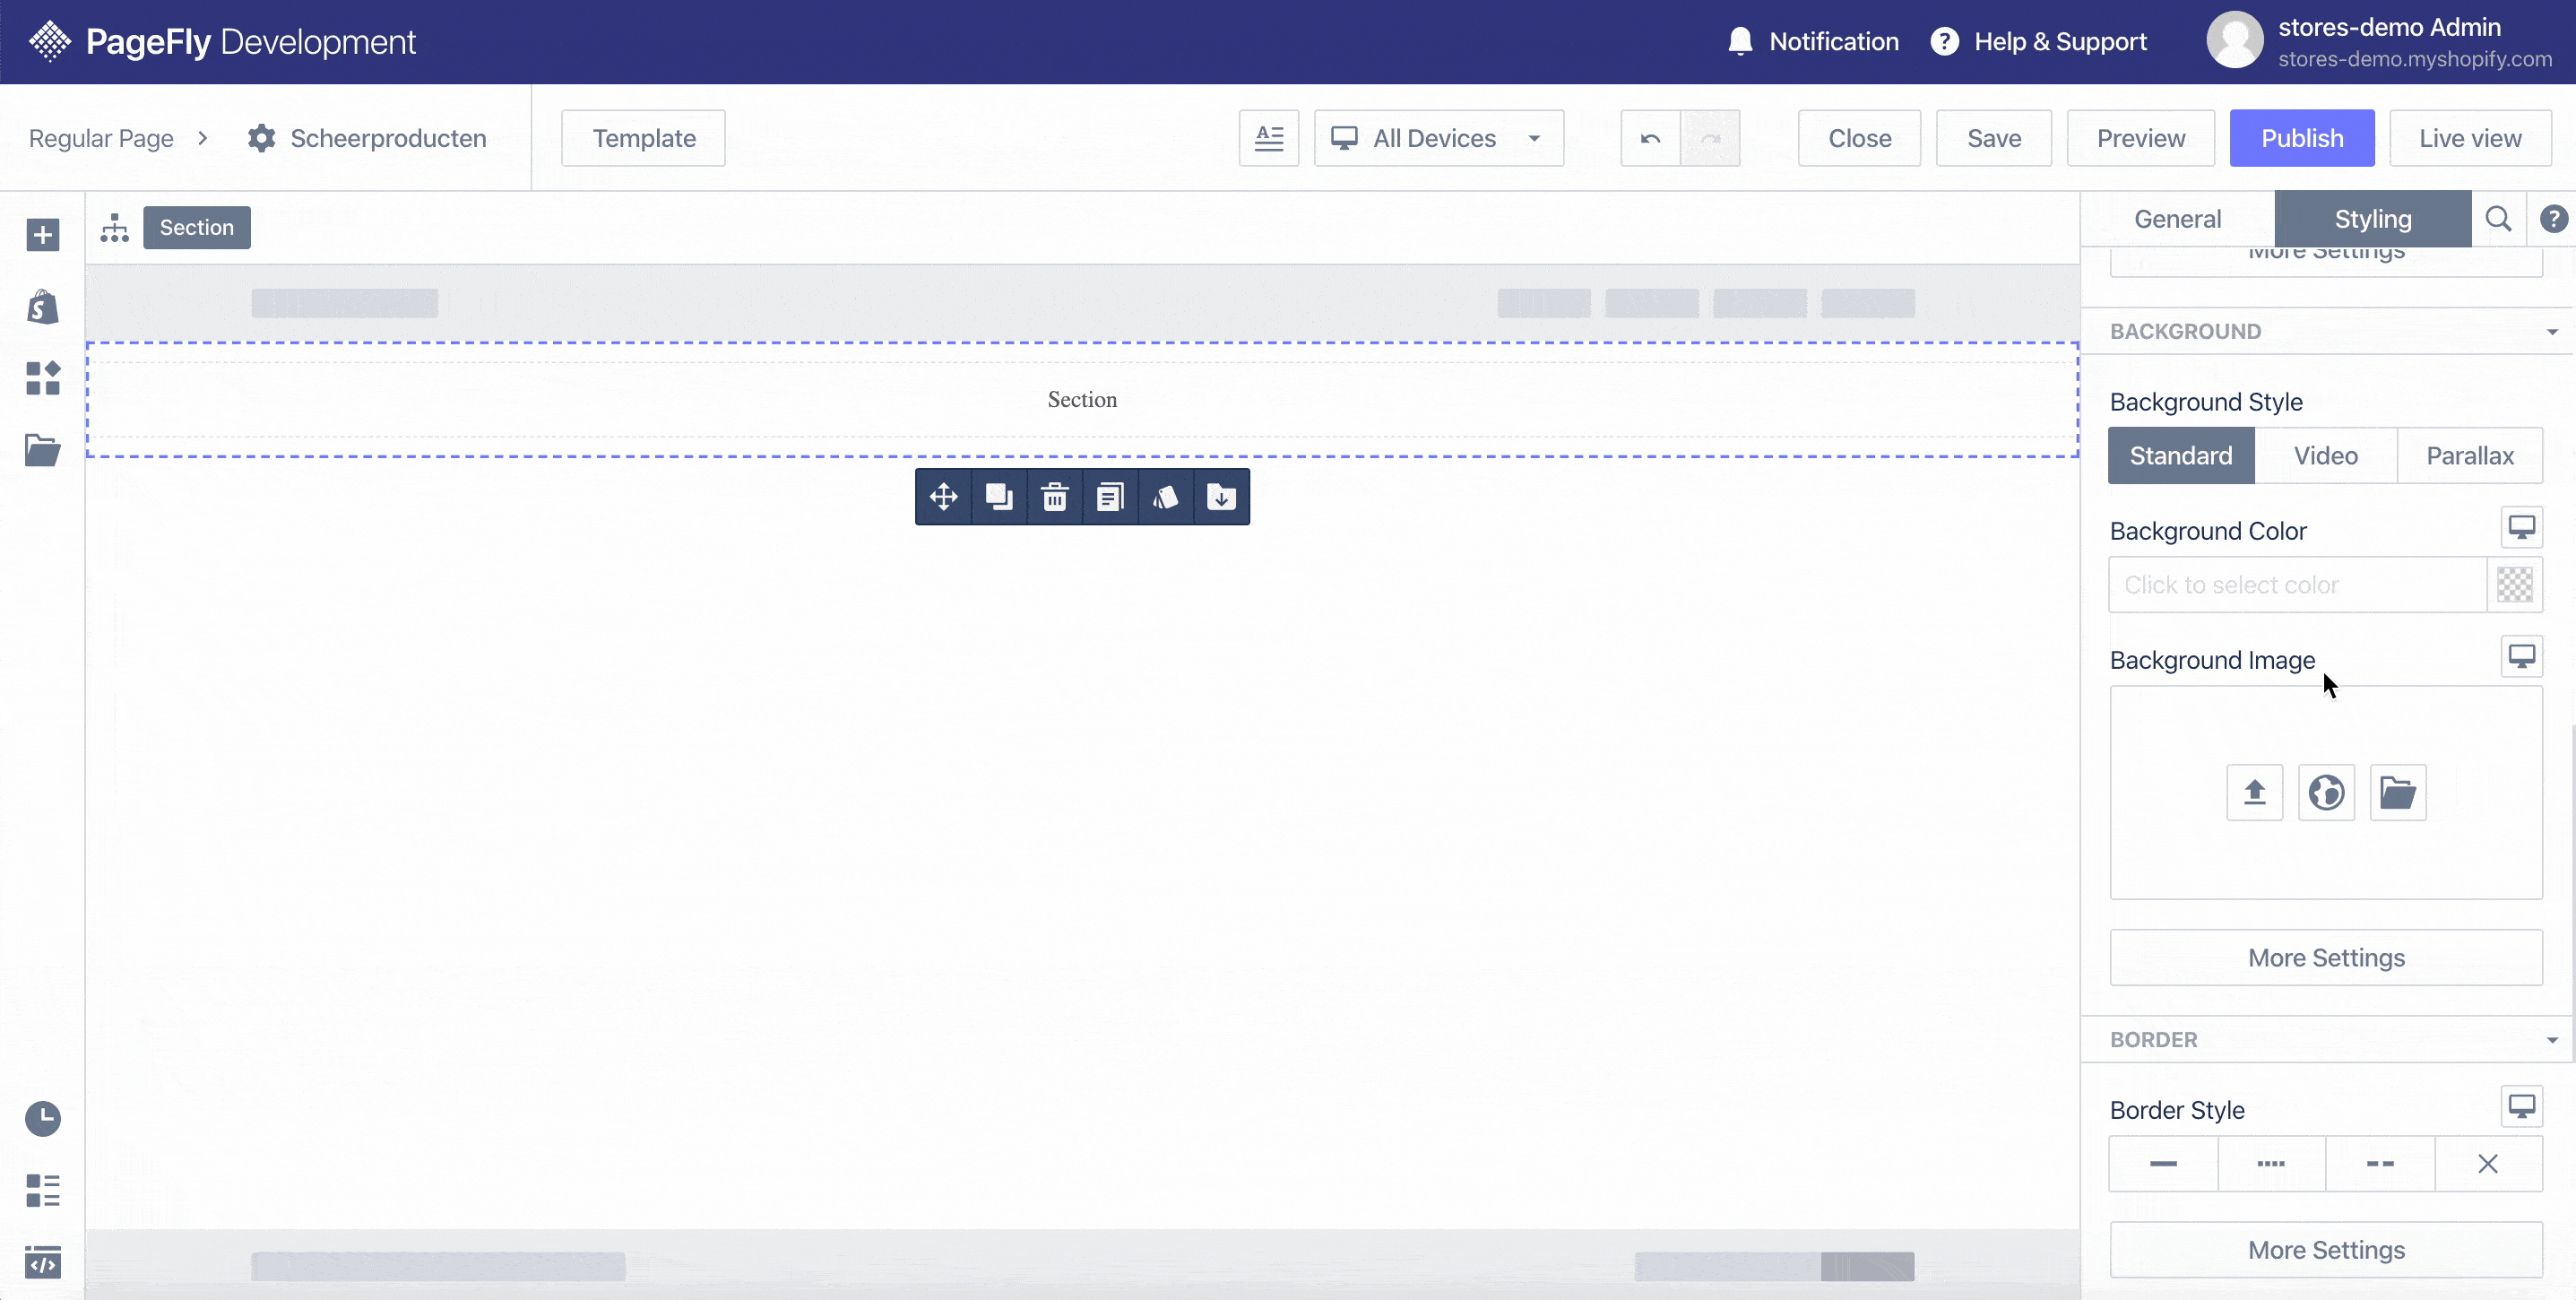
Task: Open the custom code editor icon
Action: click(x=42, y=1262)
